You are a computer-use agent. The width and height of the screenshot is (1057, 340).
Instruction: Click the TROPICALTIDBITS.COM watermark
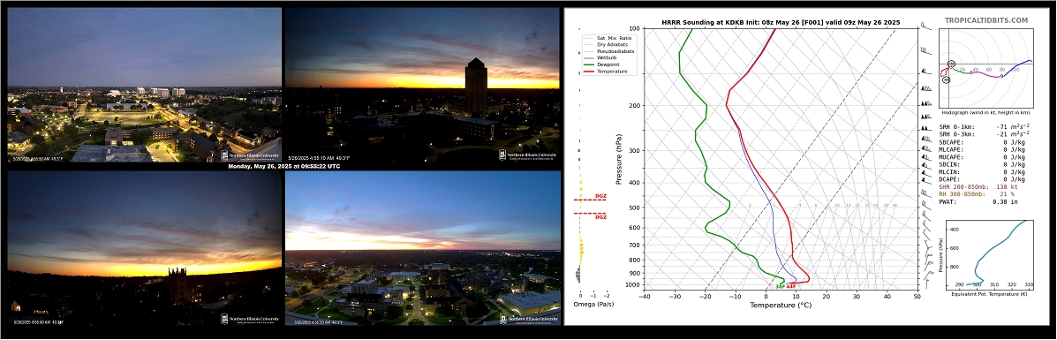pyautogui.click(x=986, y=21)
